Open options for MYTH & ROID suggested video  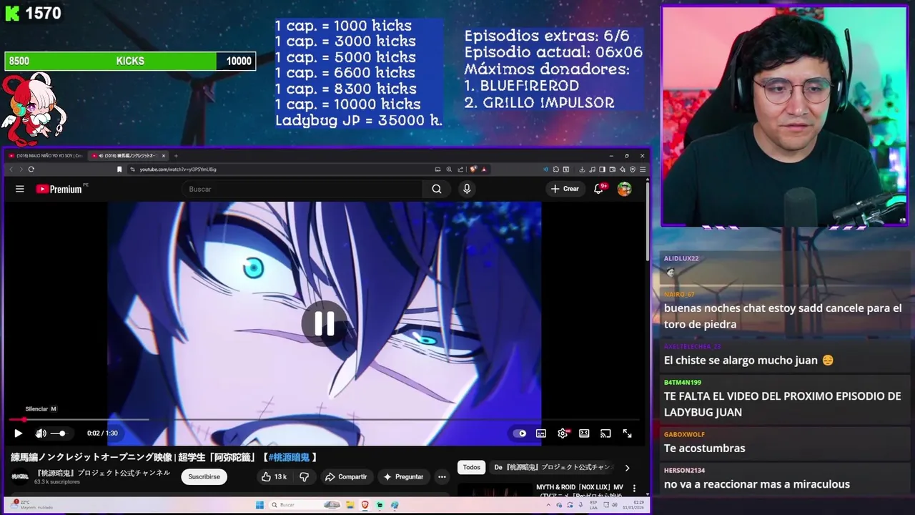click(634, 489)
